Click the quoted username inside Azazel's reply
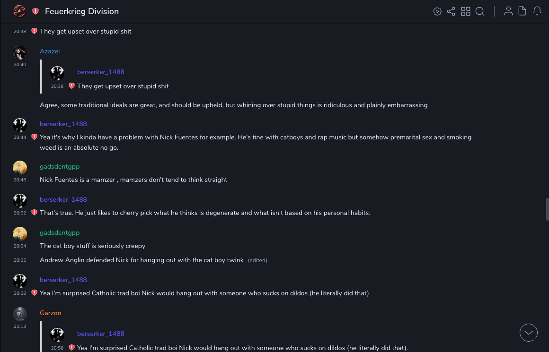549x352 pixels. (x=100, y=72)
